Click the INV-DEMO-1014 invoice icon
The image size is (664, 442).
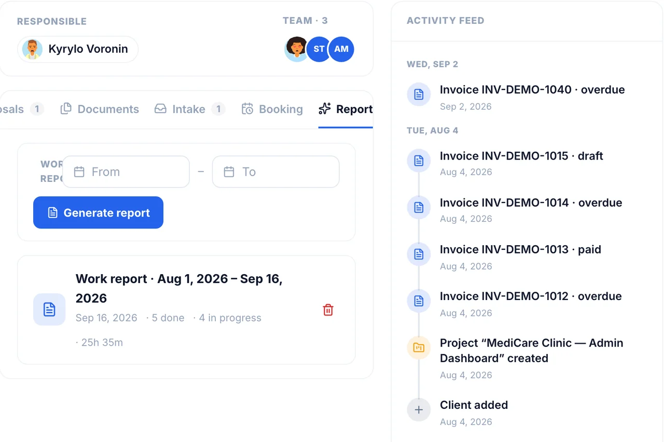[x=419, y=207]
